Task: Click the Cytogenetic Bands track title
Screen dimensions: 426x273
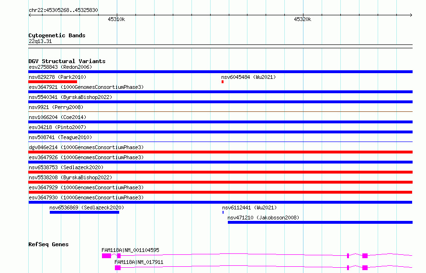Action: pos(57,35)
